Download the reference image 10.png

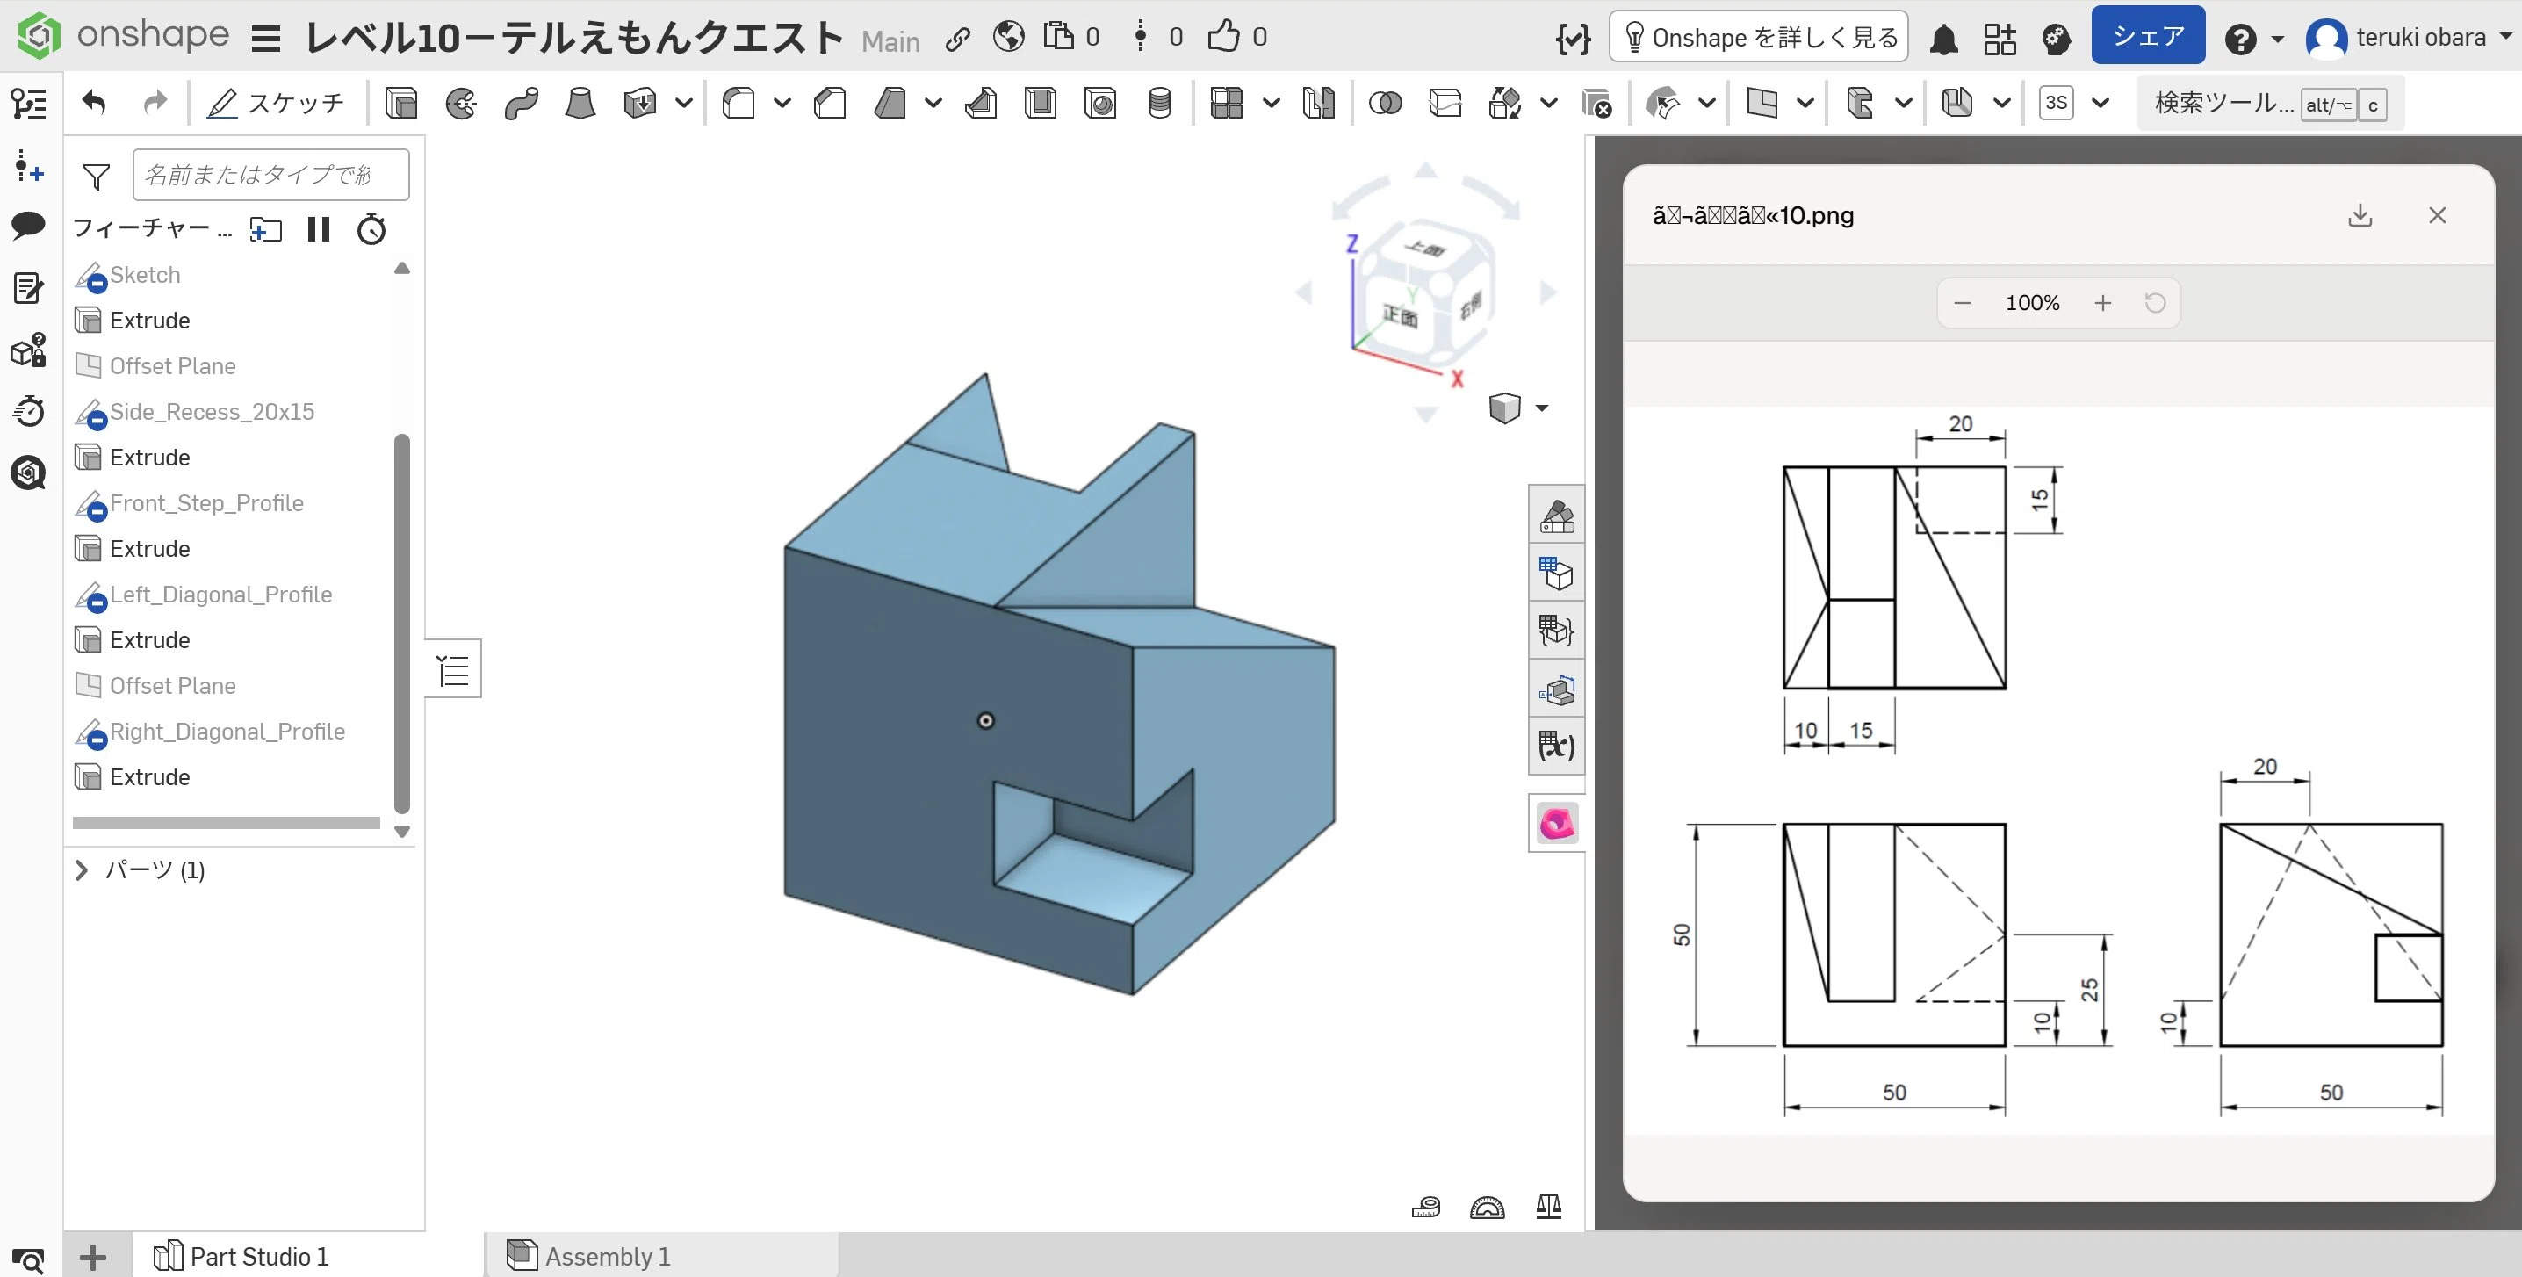pyautogui.click(x=2360, y=215)
